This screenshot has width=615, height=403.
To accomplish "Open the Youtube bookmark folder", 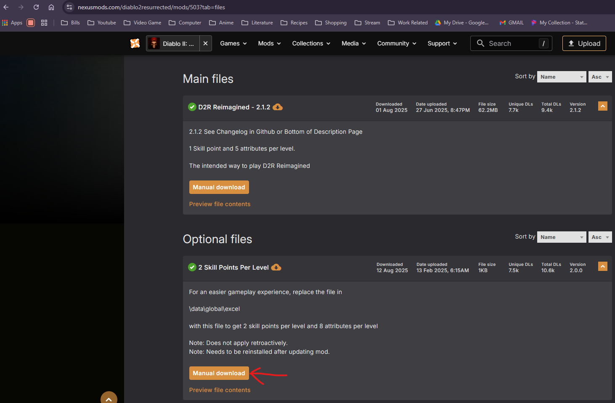I will [102, 23].
